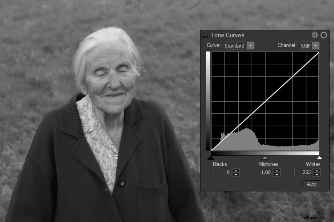The image size is (334, 222).
Task: Increase the Whites value with up arrow
Action: [317, 170]
